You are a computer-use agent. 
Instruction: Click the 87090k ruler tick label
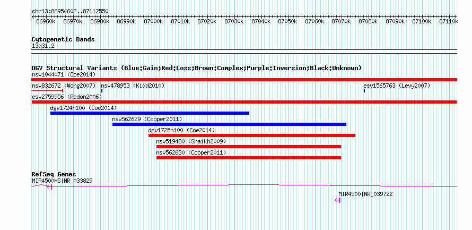396,21
